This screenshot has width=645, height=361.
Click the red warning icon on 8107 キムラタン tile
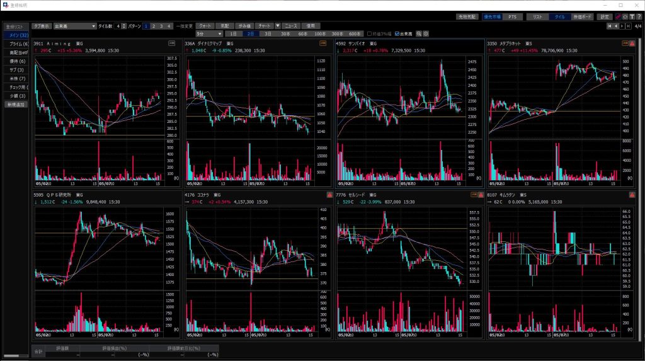[632, 195]
